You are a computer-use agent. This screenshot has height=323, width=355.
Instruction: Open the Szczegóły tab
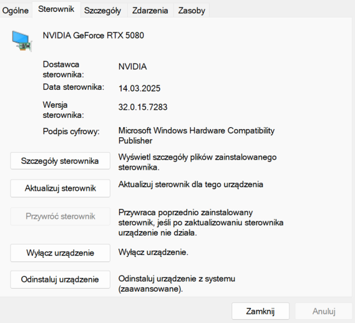tap(102, 11)
